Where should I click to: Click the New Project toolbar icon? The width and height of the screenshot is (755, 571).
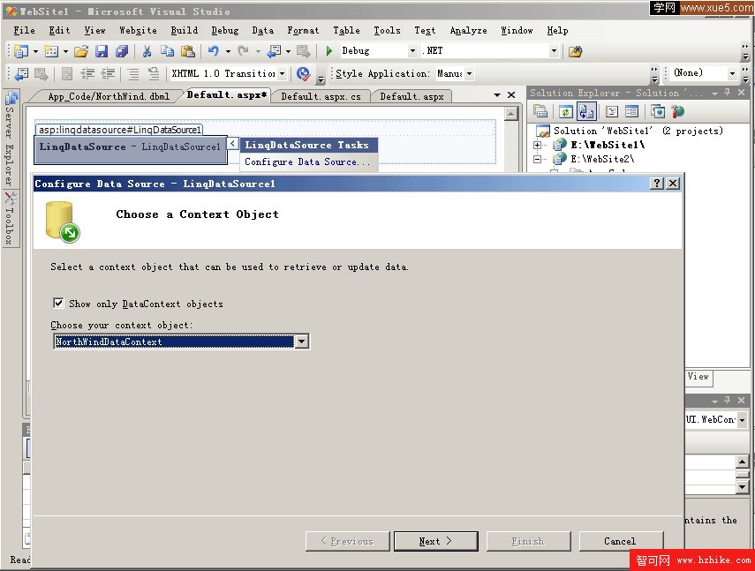pos(21,51)
